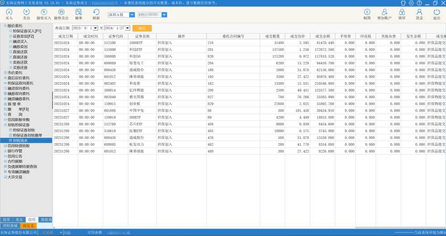
Task: Open 买券还券 in the sidebar tree
Action: coord(20,68)
